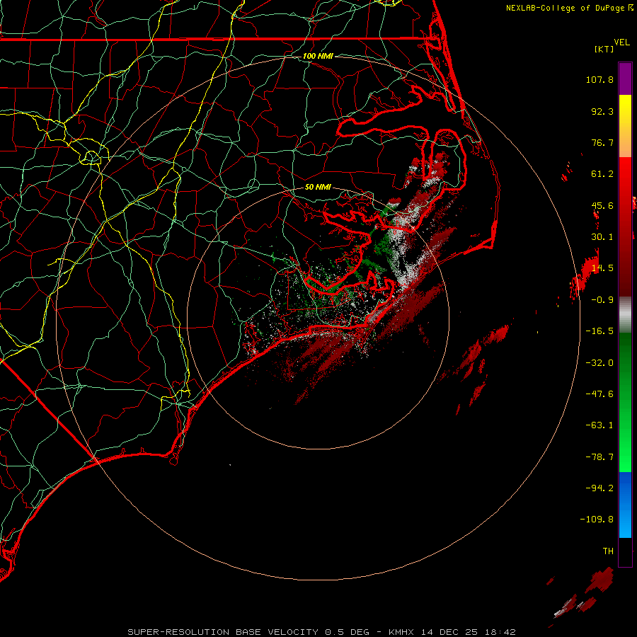Click the KMHX 14 DEC 25 18:42 timestamp
Screen dimensions: 637x637
pyautogui.click(x=452, y=632)
